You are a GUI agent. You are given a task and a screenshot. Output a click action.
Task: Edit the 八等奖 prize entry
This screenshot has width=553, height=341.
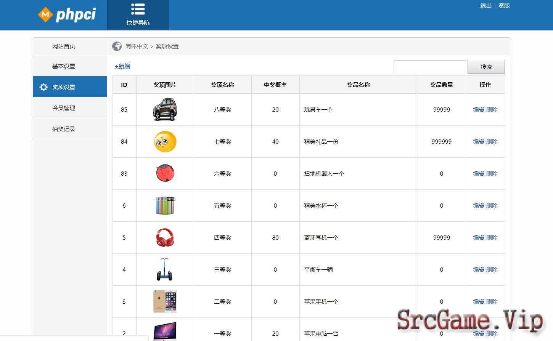[478, 110]
